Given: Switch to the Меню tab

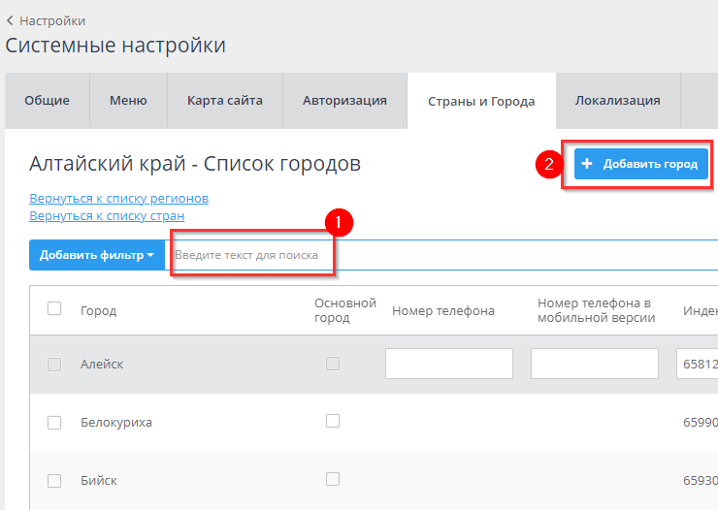Looking at the screenshot, I should 128,101.
